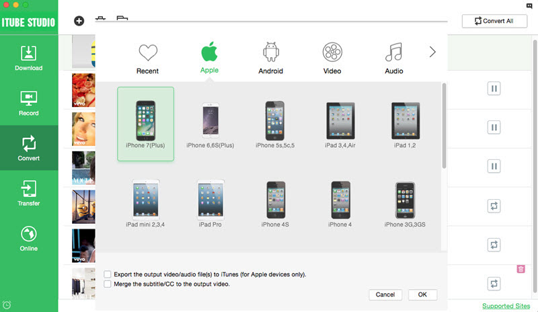The height and width of the screenshot is (312, 538).
Task: Click the chat feedback icon top right
Action: pyautogui.click(x=529, y=5)
